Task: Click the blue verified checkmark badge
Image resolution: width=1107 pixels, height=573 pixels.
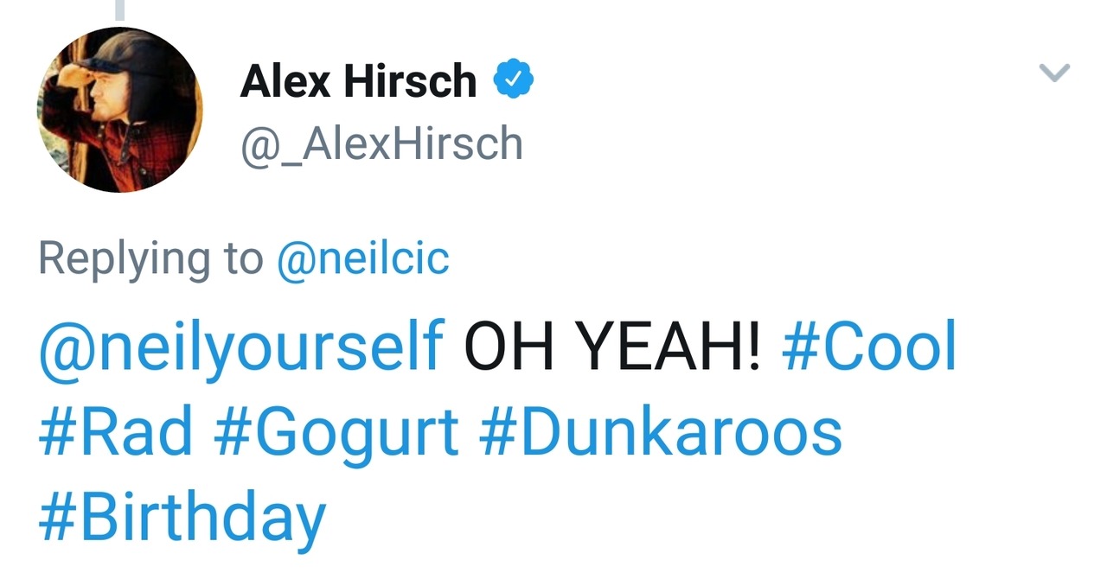Action: tap(513, 81)
